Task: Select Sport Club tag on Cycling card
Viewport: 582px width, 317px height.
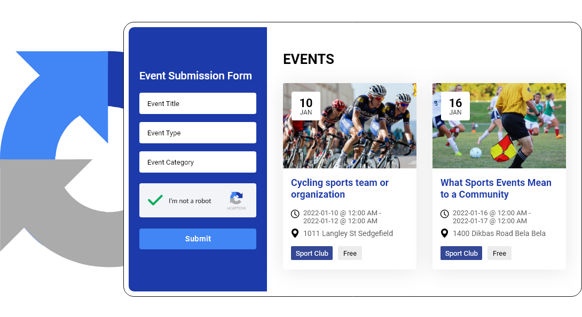Action: pos(312,253)
